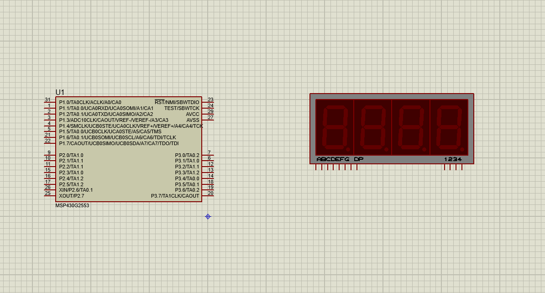Click the rightmost digit of 7-segment display
Image resolution: width=545 pixels, height=293 pixels.
449,127
